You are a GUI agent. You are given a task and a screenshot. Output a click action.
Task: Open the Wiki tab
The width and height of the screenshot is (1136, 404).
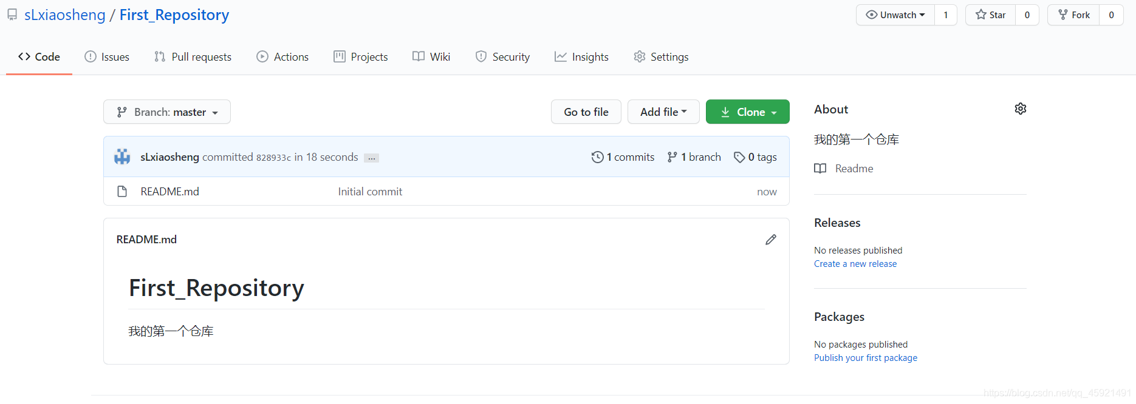point(431,57)
